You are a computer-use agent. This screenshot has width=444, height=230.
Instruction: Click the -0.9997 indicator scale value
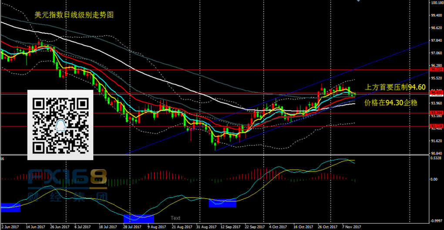pyautogui.click(x=436, y=220)
